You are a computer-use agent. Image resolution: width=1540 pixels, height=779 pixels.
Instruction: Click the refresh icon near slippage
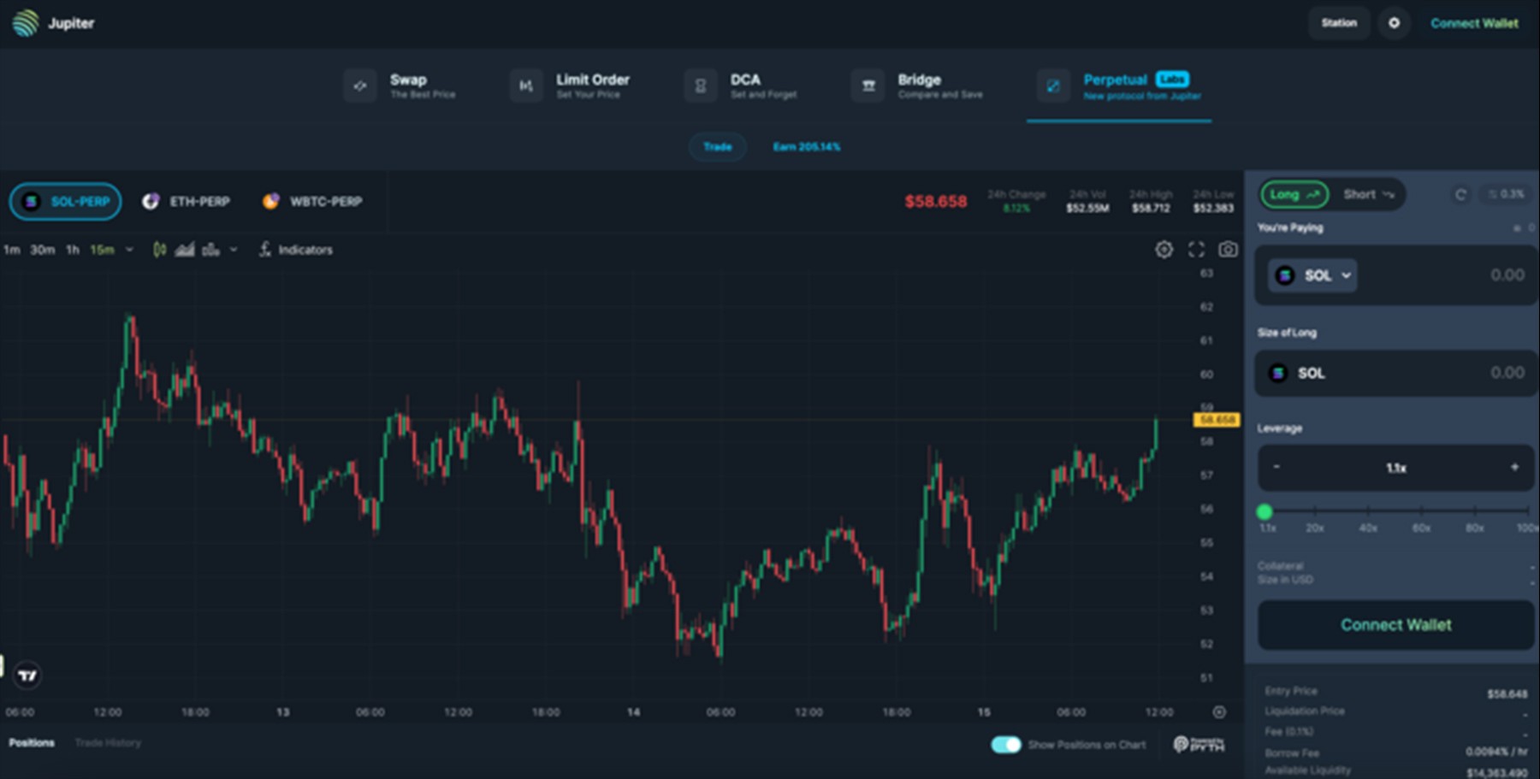coord(1460,195)
